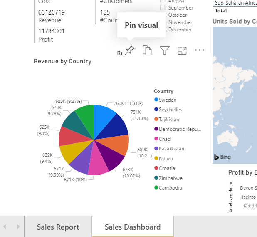Screen dimensions: 257x237
Task: Click the Units Sold map visual
Action: (235, 92)
